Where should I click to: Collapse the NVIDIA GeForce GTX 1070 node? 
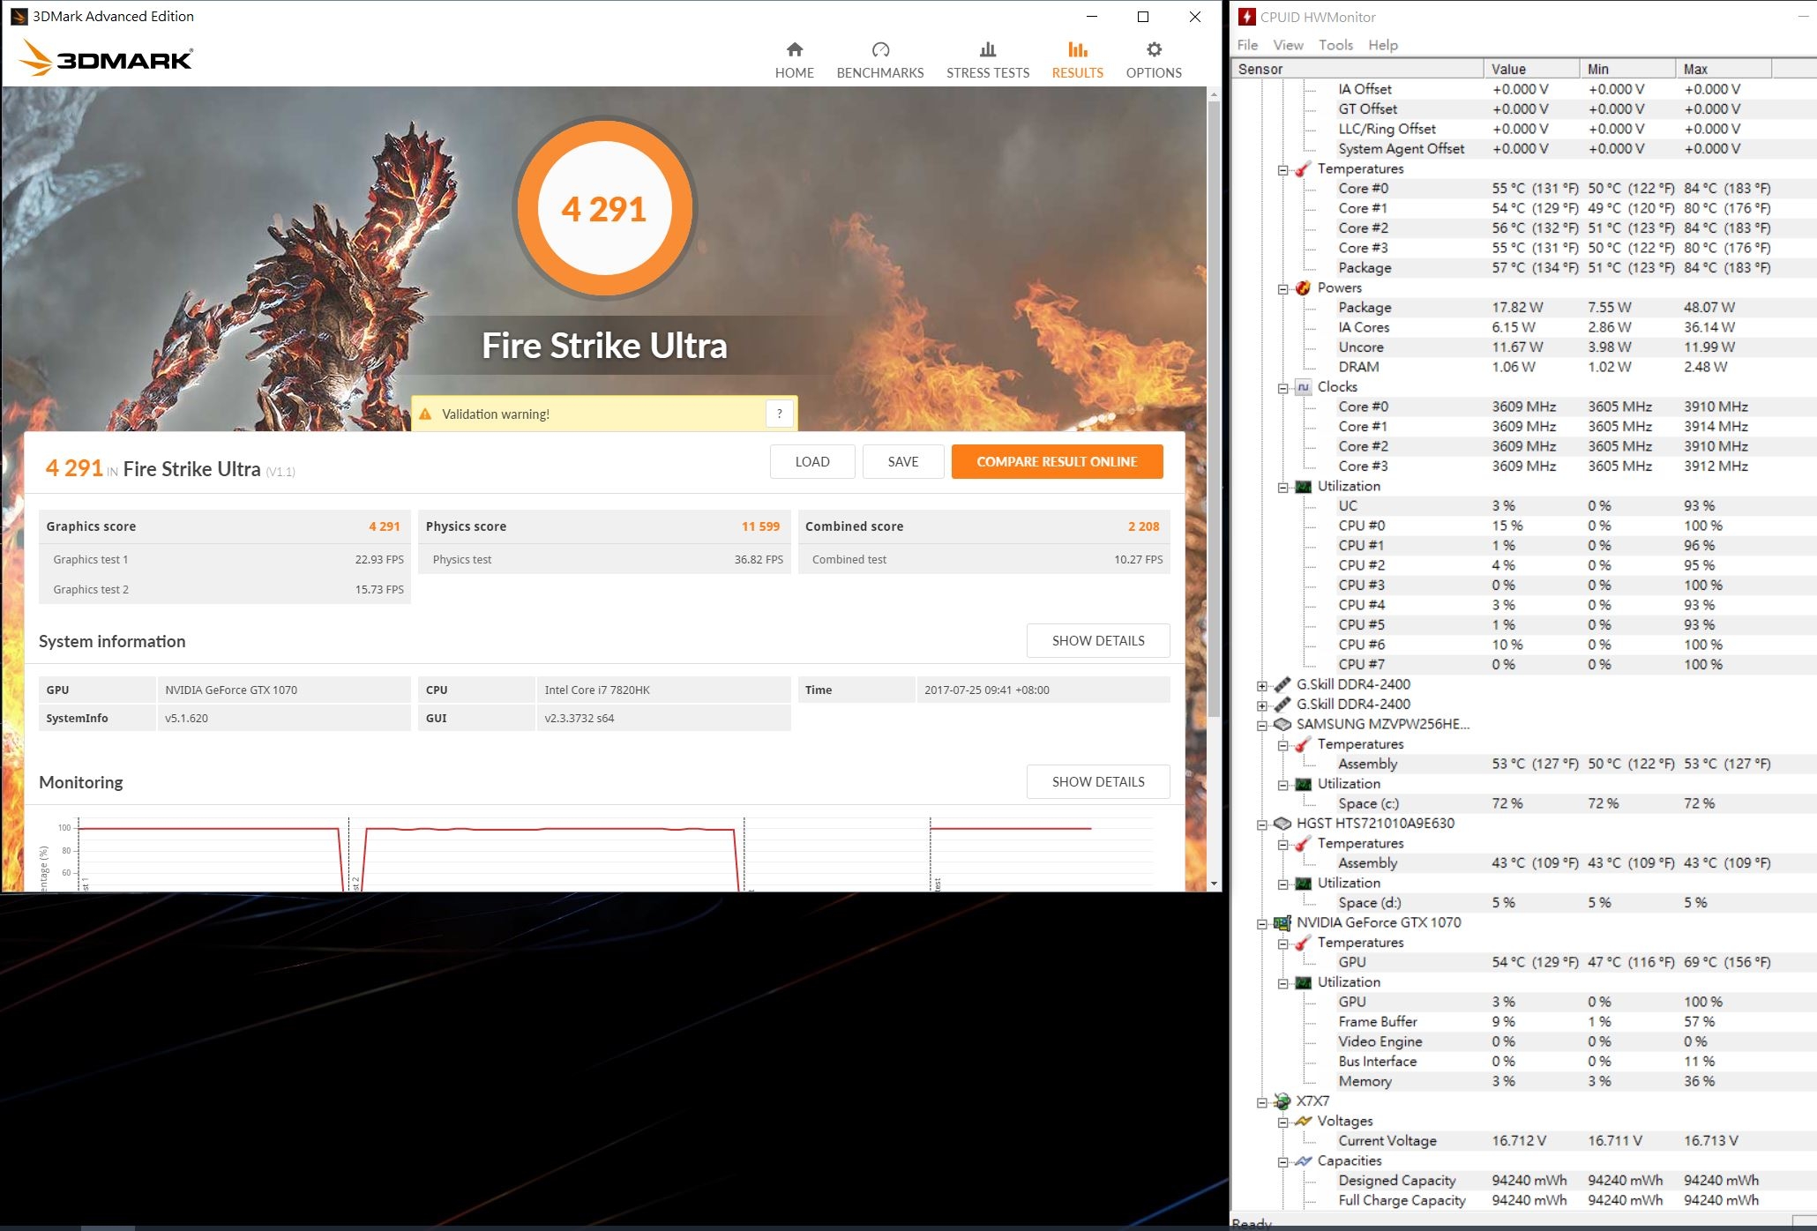(x=1262, y=923)
